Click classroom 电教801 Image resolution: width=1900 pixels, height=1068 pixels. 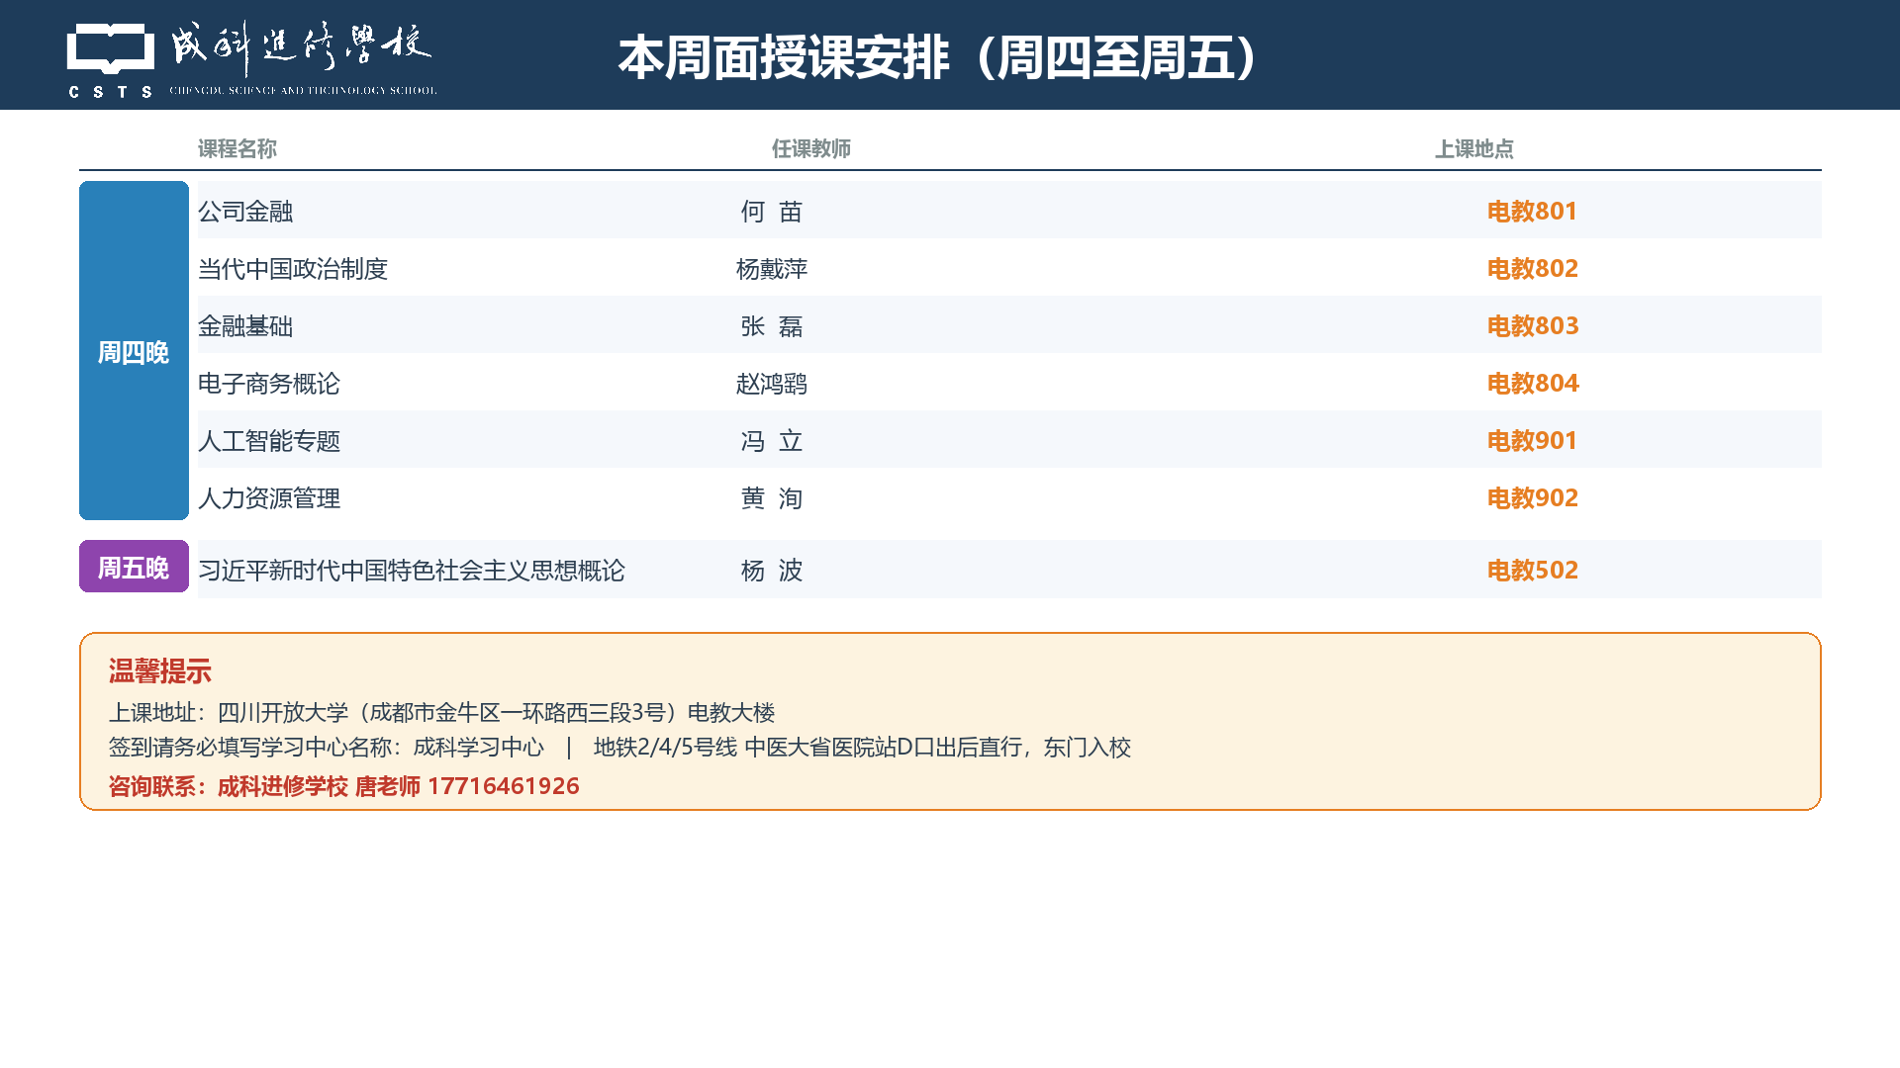click(1532, 212)
